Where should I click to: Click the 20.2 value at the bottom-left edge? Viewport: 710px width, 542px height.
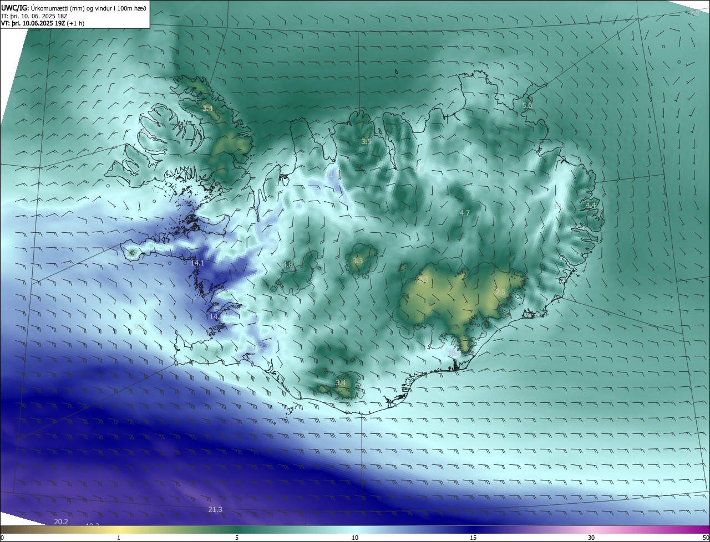point(61,522)
